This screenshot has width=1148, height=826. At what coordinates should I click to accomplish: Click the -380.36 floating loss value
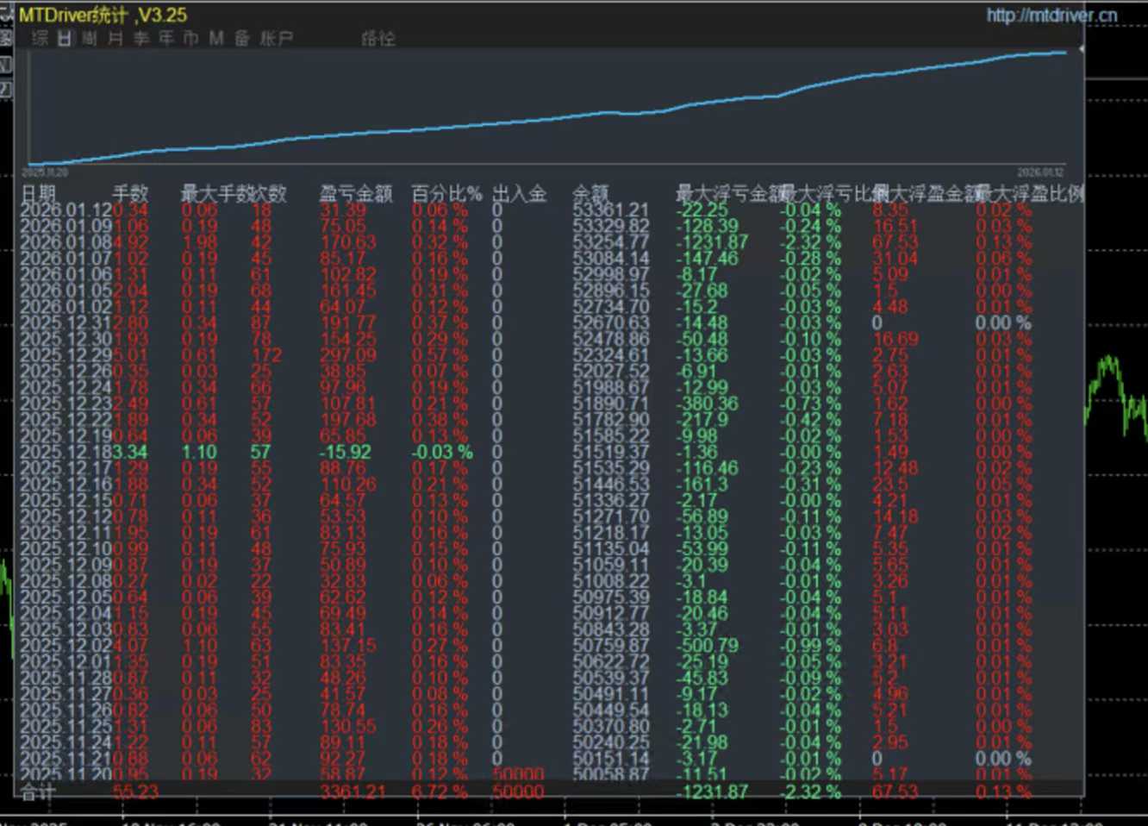(708, 404)
